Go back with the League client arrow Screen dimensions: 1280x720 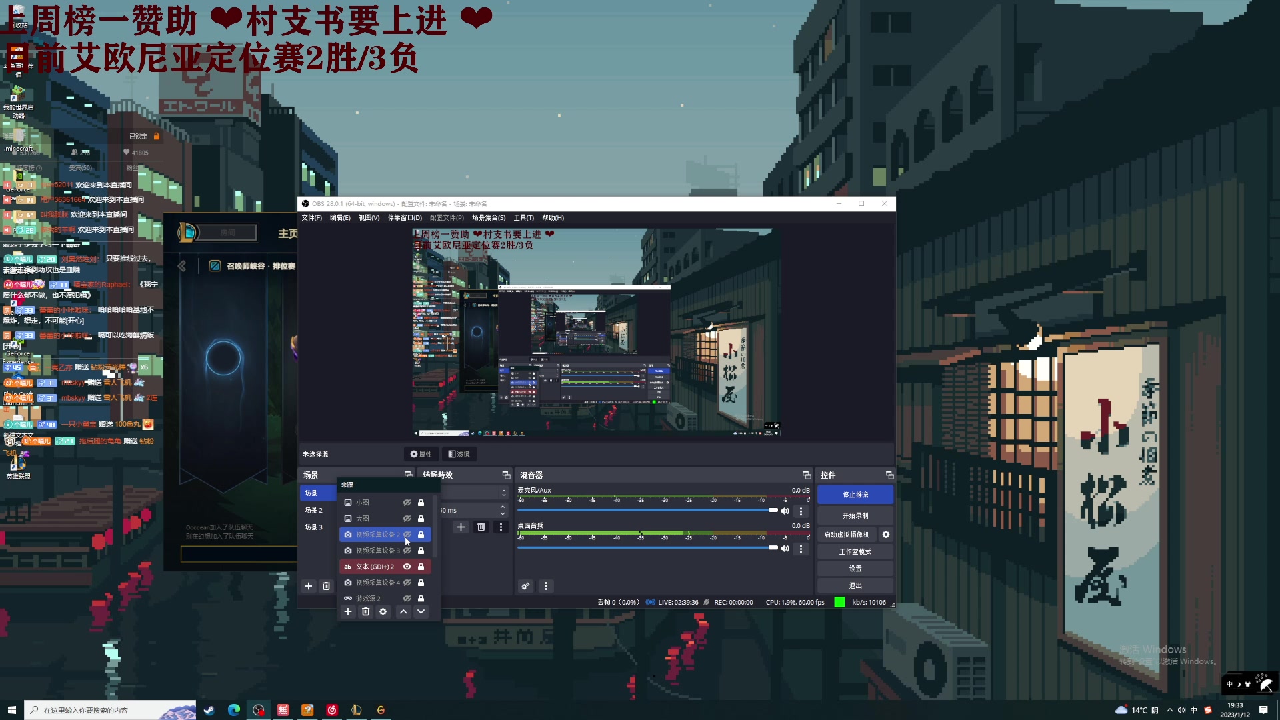[182, 266]
